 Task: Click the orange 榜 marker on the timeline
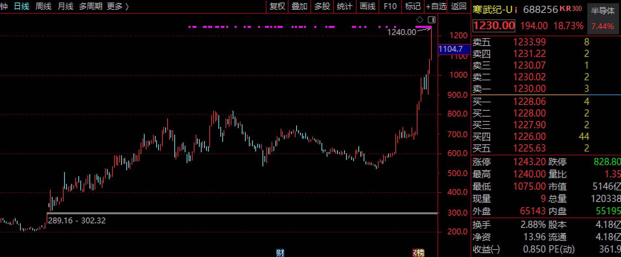tap(418, 253)
